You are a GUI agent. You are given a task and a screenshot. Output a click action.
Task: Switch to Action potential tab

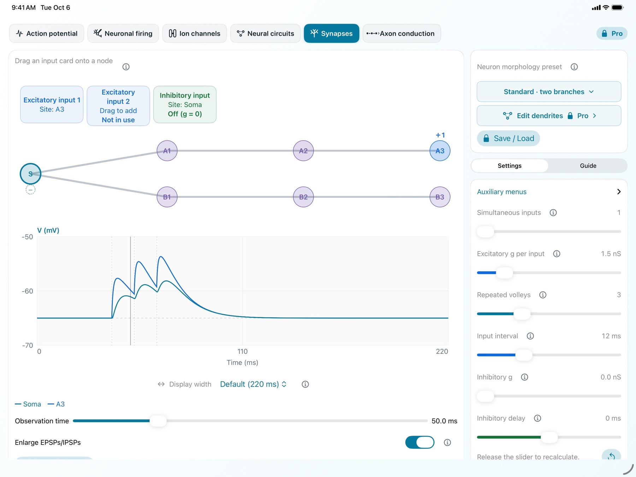click(47, 34)
